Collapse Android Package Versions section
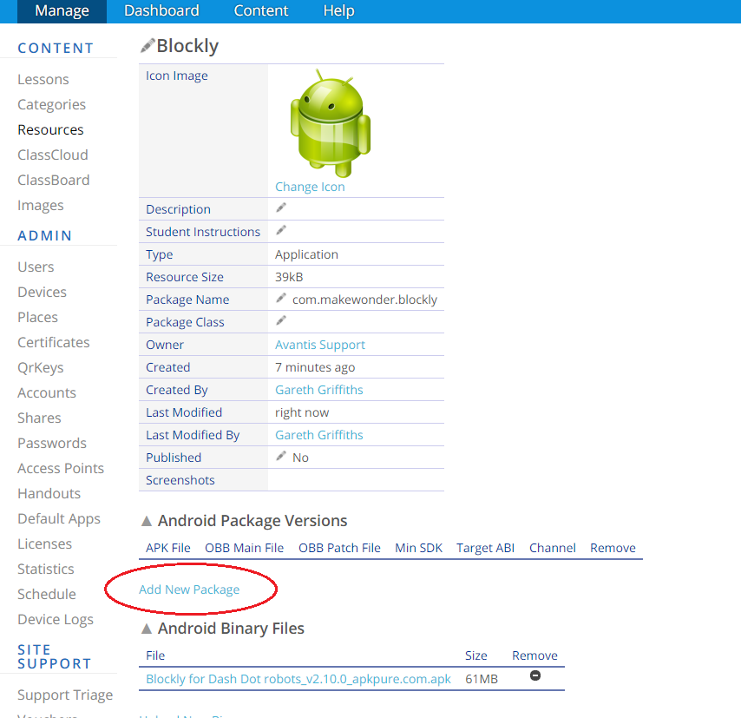The image size is (741, 718). click(x=147, y=521)
